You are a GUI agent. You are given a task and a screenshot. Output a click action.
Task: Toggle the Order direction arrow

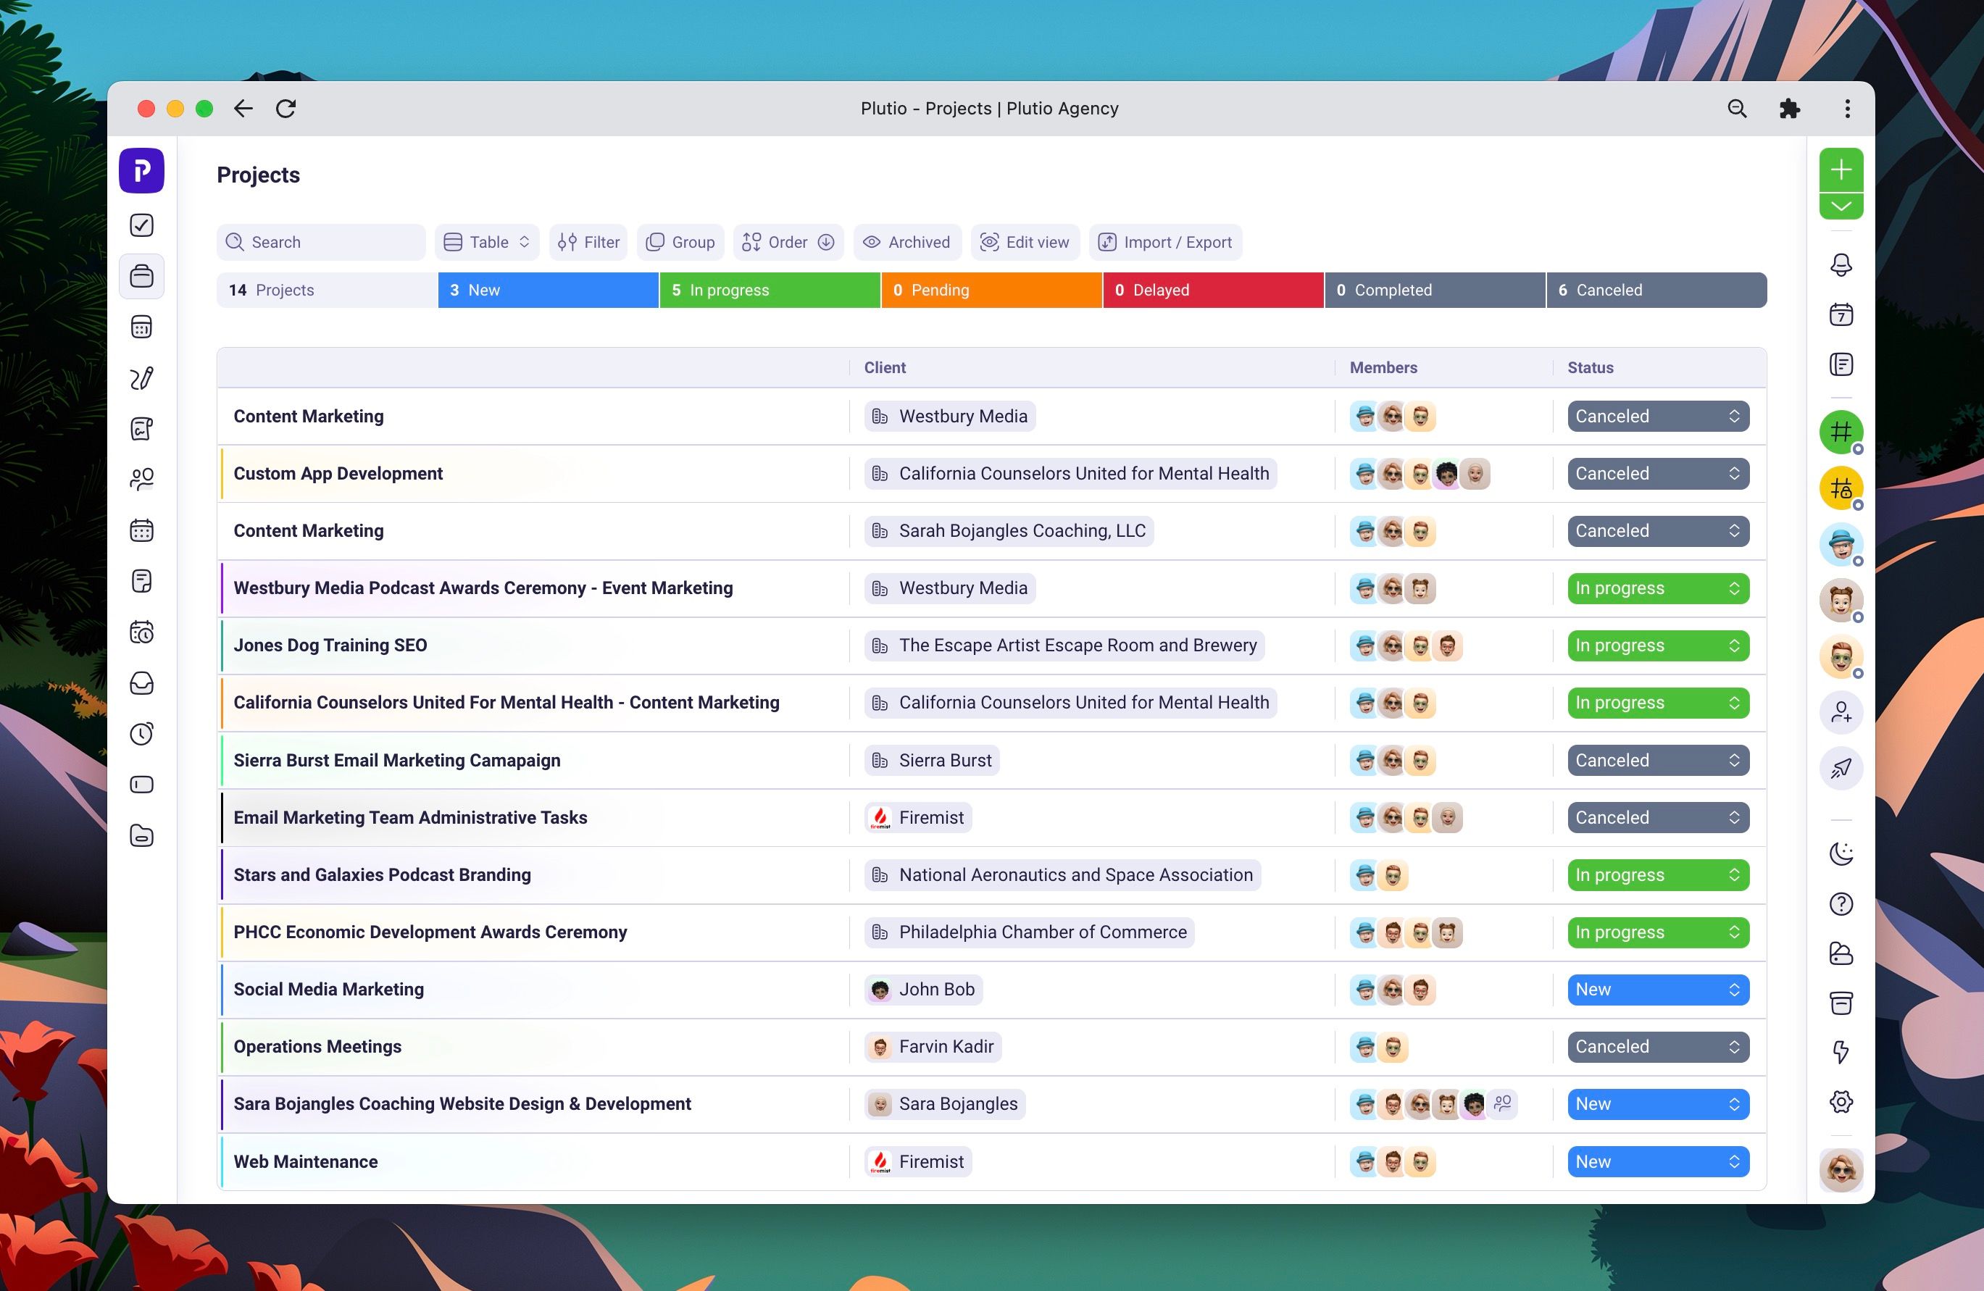pos(826,243)
